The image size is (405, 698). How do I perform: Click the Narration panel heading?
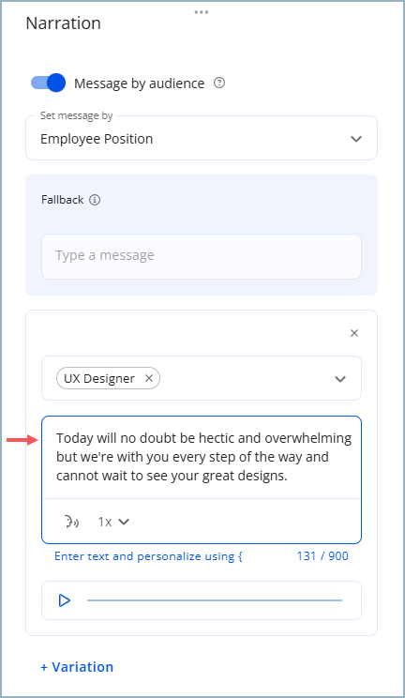tap(63, 23)
